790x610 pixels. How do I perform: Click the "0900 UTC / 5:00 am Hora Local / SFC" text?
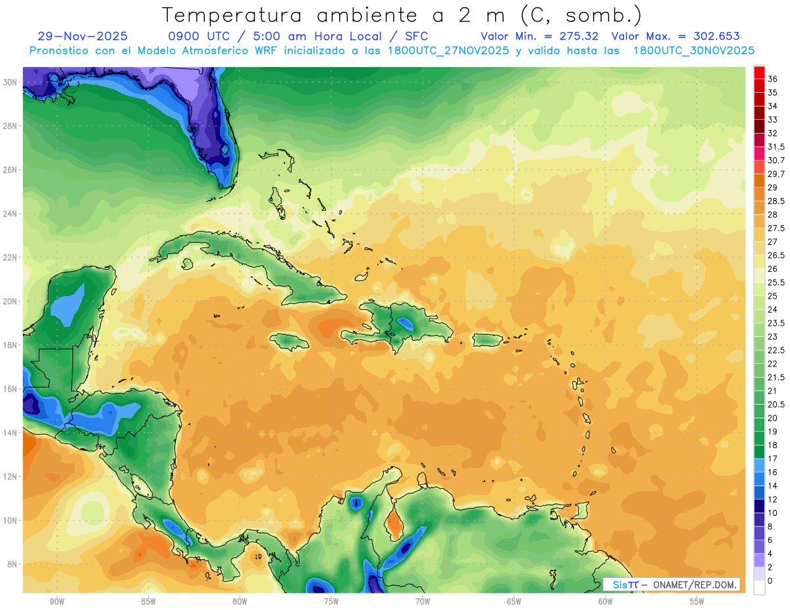click(x=298, y=36)
